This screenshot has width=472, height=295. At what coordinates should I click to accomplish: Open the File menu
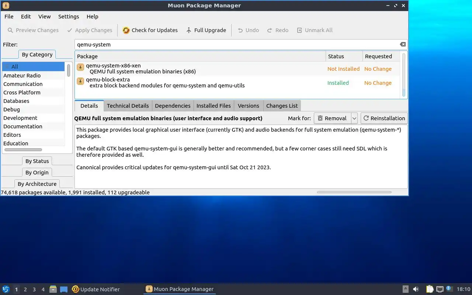[9, 17]
